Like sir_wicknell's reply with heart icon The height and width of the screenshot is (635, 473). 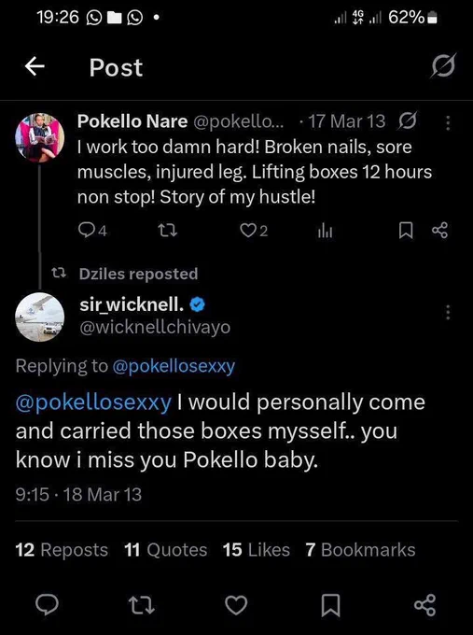(236, 605)
